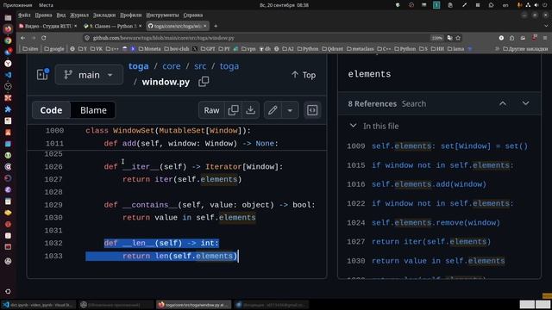This screenshot has width=552, height=310.
Task: Click 'Iterator' in __iter__ signature
Action: click(x=223, y=166)
